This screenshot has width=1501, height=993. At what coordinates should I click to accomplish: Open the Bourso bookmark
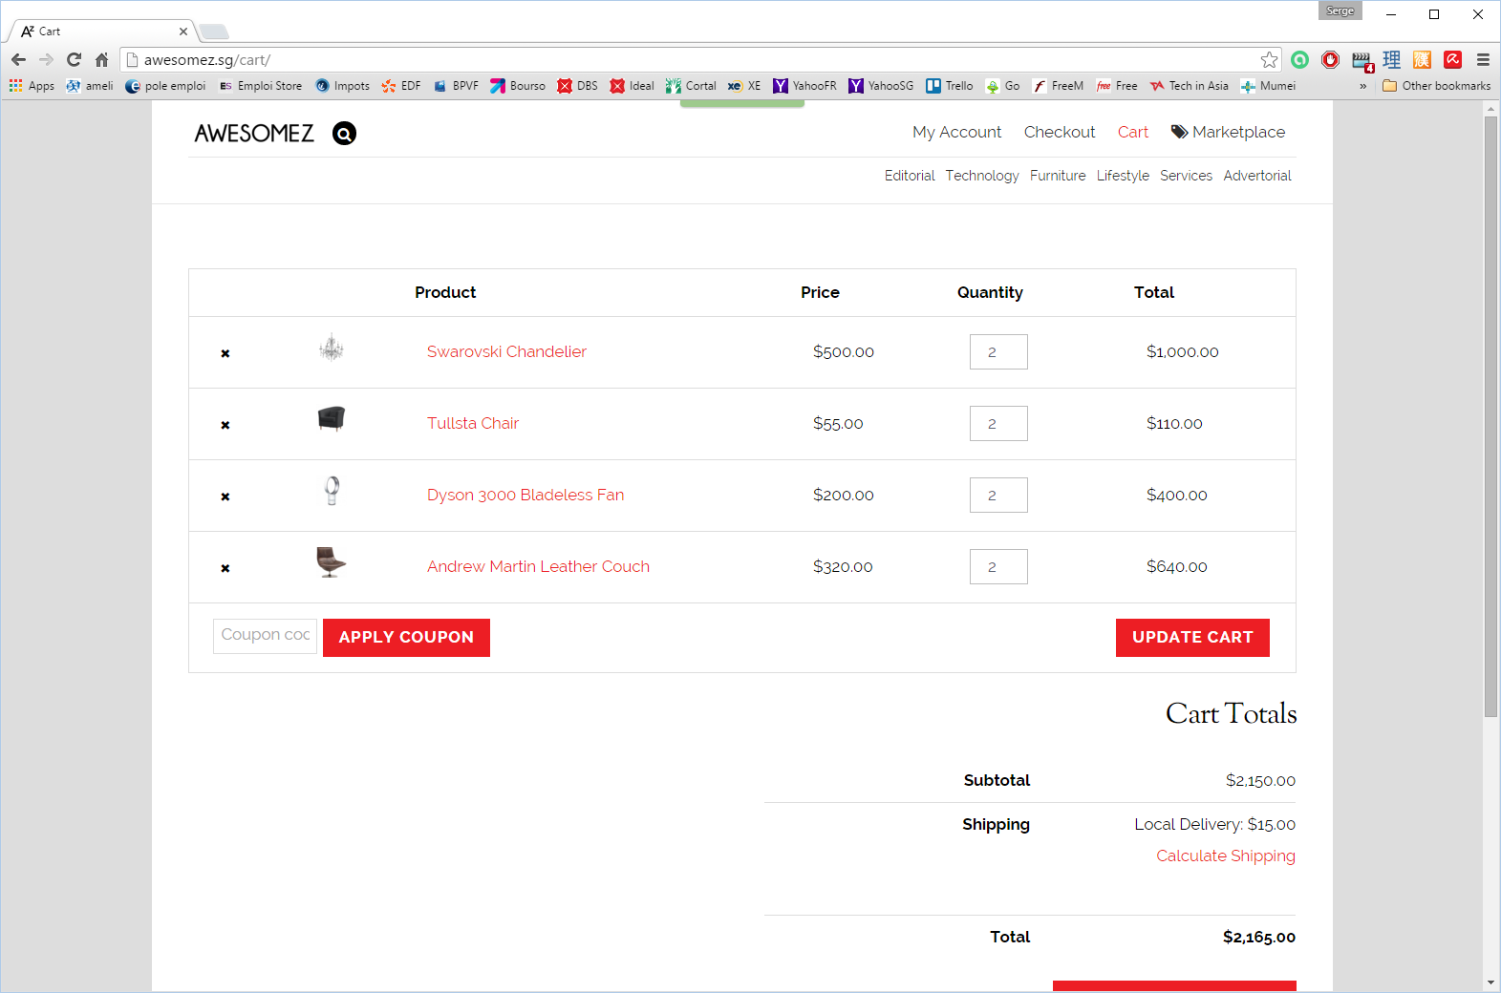click(x=517, y=86)
